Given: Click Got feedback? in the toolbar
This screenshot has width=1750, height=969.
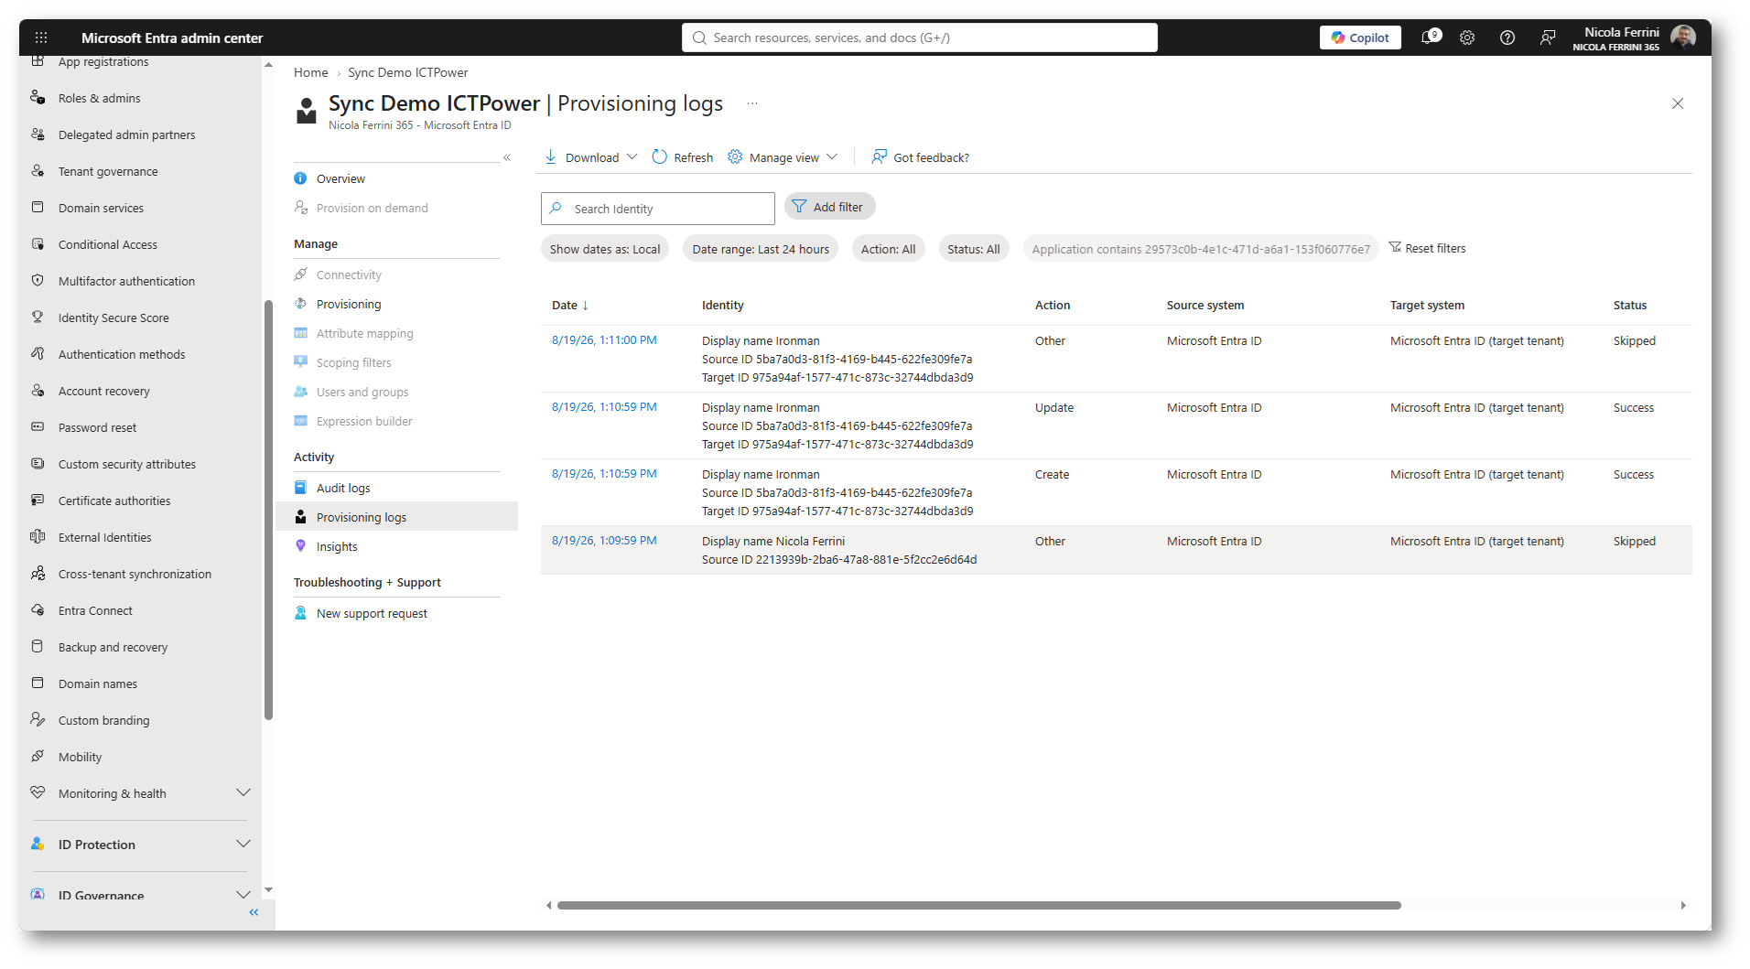Looking at the screenshot, I should (921, 157).
